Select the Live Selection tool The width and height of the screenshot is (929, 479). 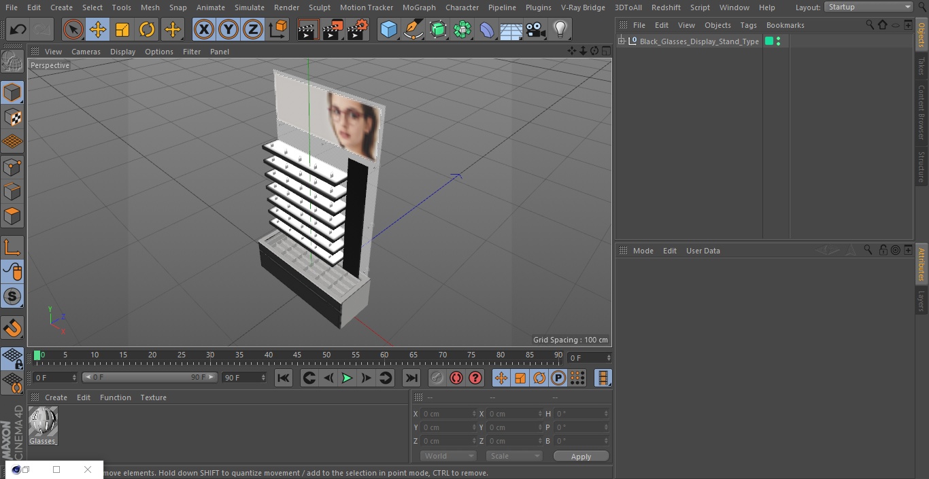73,30
